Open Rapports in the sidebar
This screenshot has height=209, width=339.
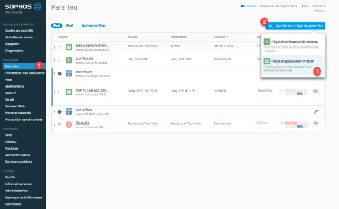[x=12, y=44]
